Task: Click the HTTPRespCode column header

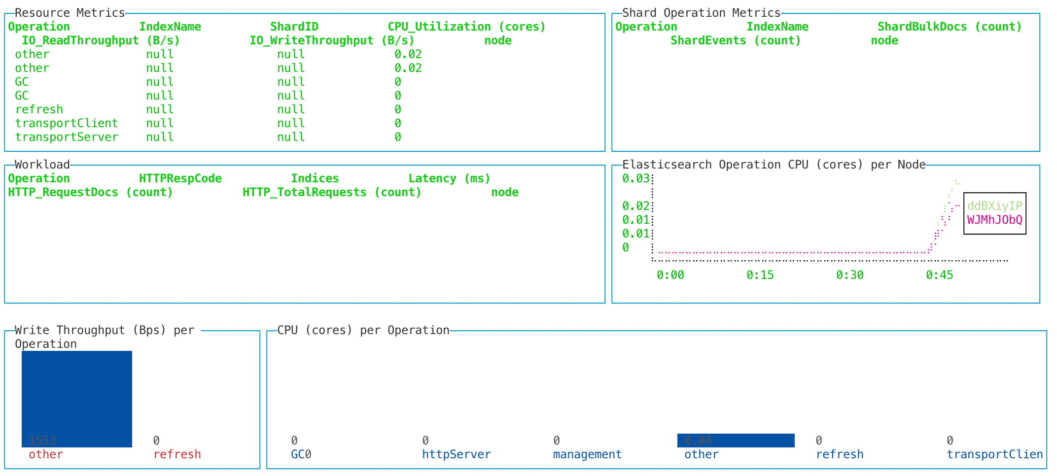Action: click(180, 178)
